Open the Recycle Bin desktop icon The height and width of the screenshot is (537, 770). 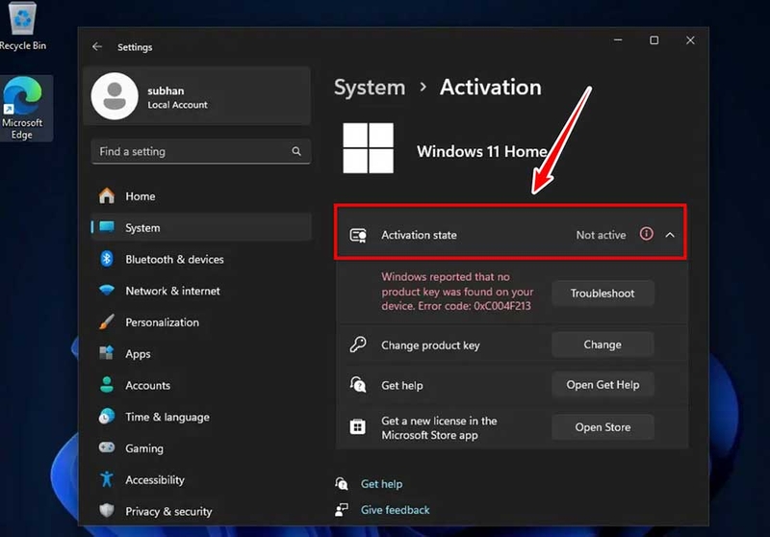[22, 26]
